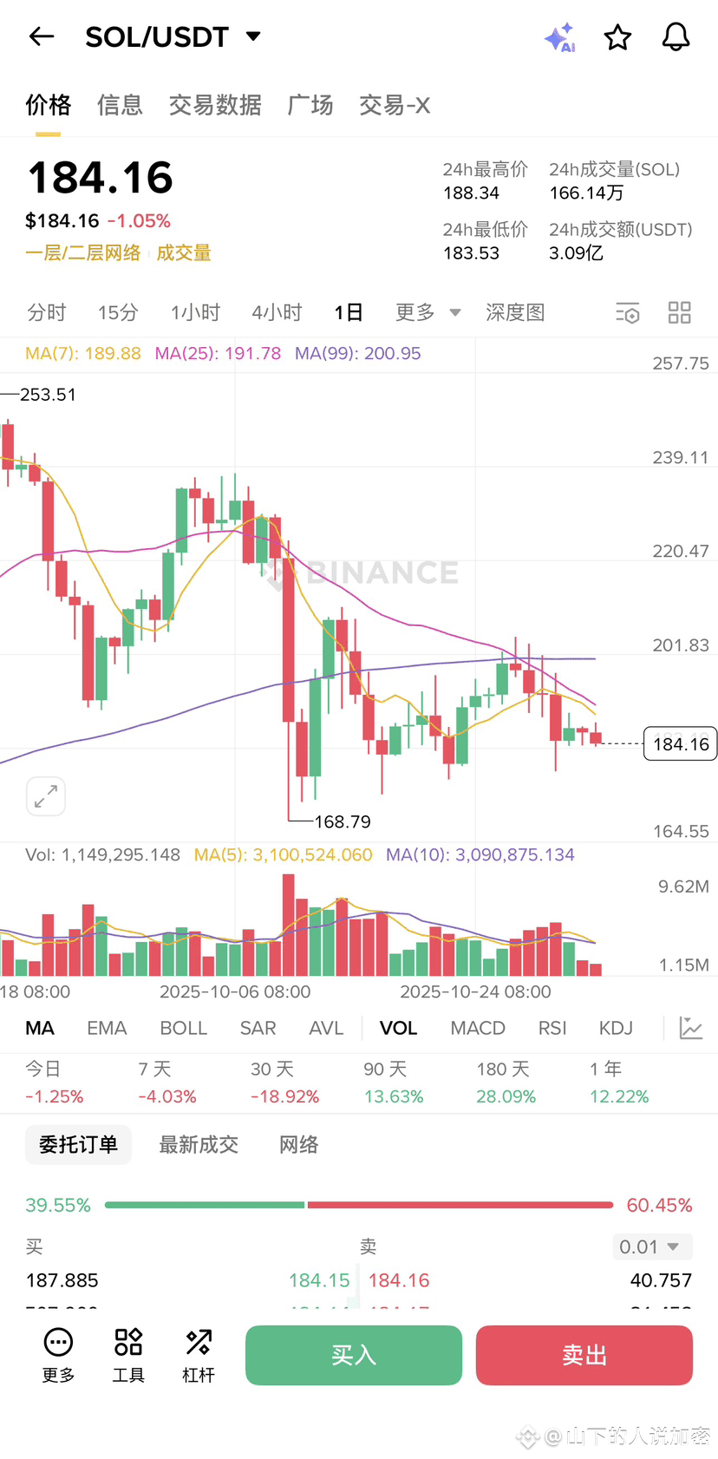Viewport: 718px width, 1459px height.
Task: Tap the green 买入 button
Action: (x=354, y=1355)
